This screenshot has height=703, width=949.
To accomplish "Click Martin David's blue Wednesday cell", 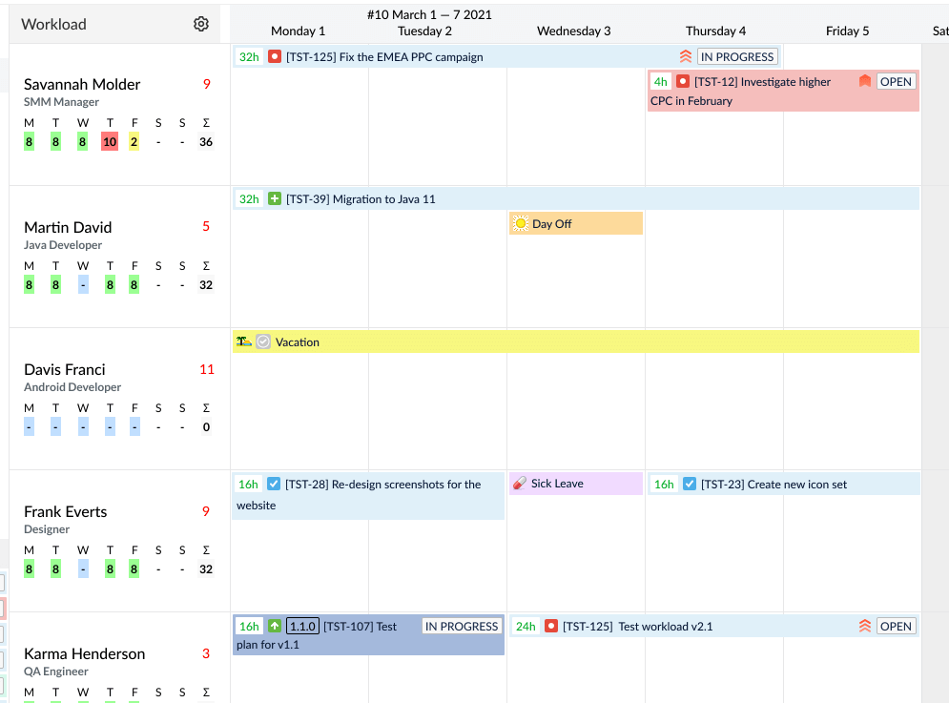I will pyautogui.click(x=83, y=284).
